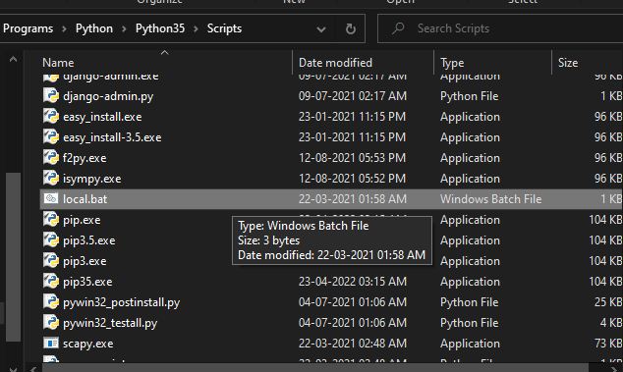Click the easy_install.exe file icon

(51, 117)
